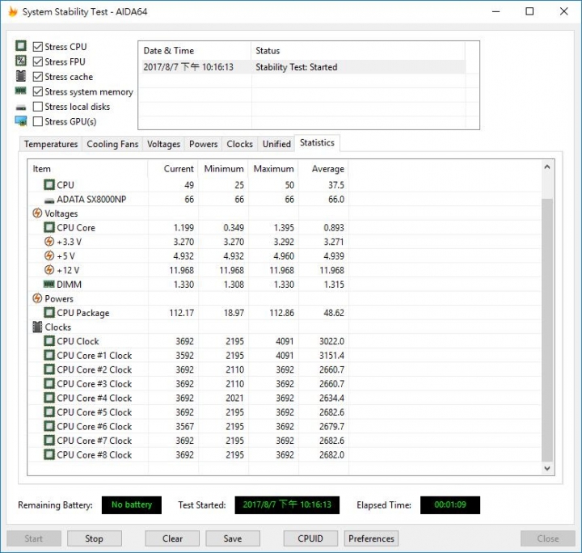Click the +5 V lightning icon
The height and width of the screenshot is (553, 582).
coord(49,255)
